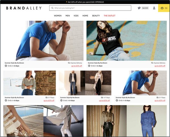
Task: Click clock icon under blue polo banner
Action: coord(6,66)
